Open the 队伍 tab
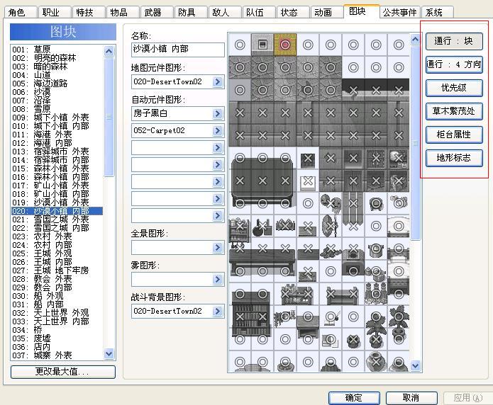Screen dimensions: 493x405 [x=257, y=12]
